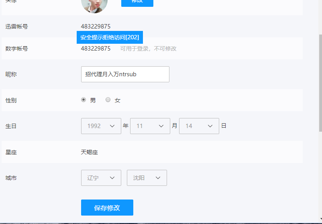Expand the birth day dropdown showing 14

199,126
